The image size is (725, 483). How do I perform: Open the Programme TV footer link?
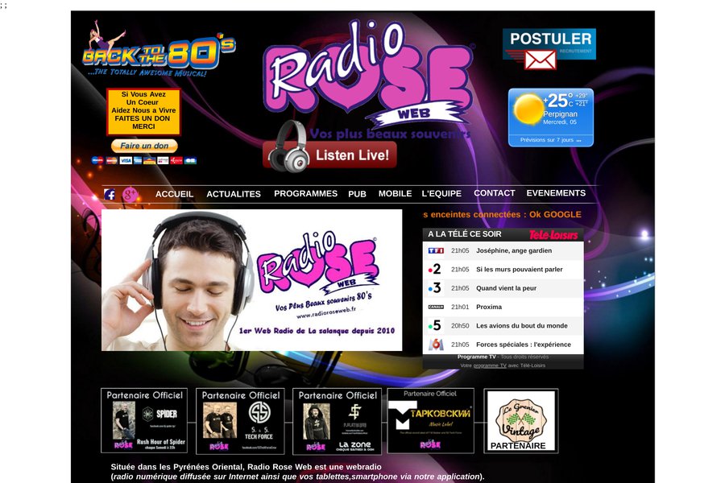476,357
